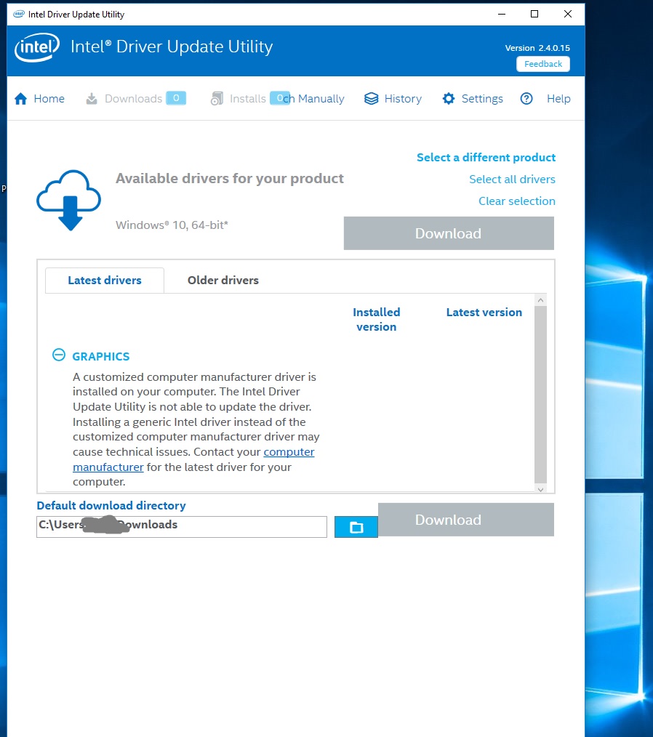Screen dimensions: 653x737
Task: Click Select a different product link
Action: 486,158
